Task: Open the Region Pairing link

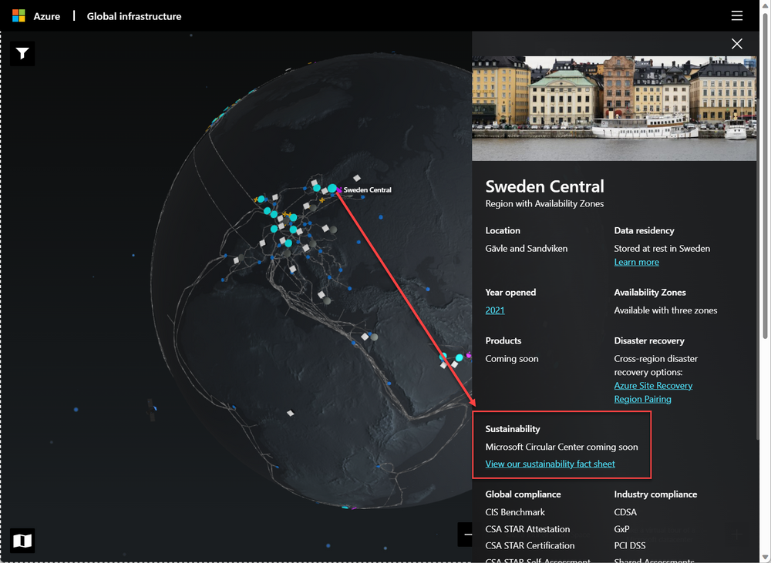Action: [642, 398]
